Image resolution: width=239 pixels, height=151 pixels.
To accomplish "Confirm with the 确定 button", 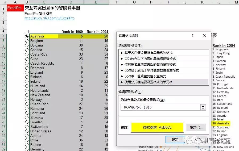I will point(175,139).
